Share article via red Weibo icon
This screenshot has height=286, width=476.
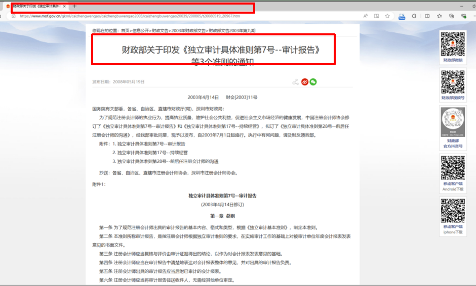pyautogui.click(x=305, y=82)
